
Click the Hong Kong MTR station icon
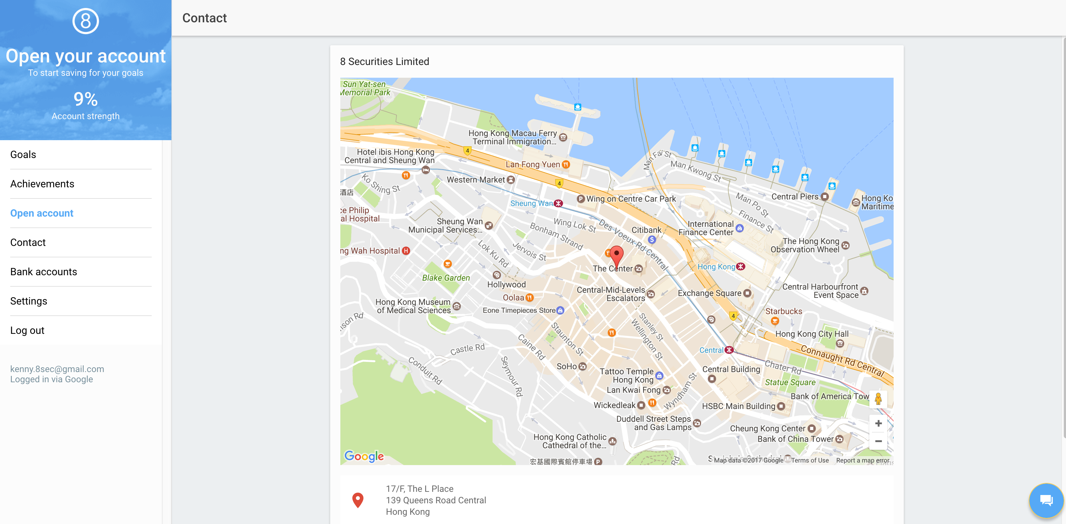741,267
